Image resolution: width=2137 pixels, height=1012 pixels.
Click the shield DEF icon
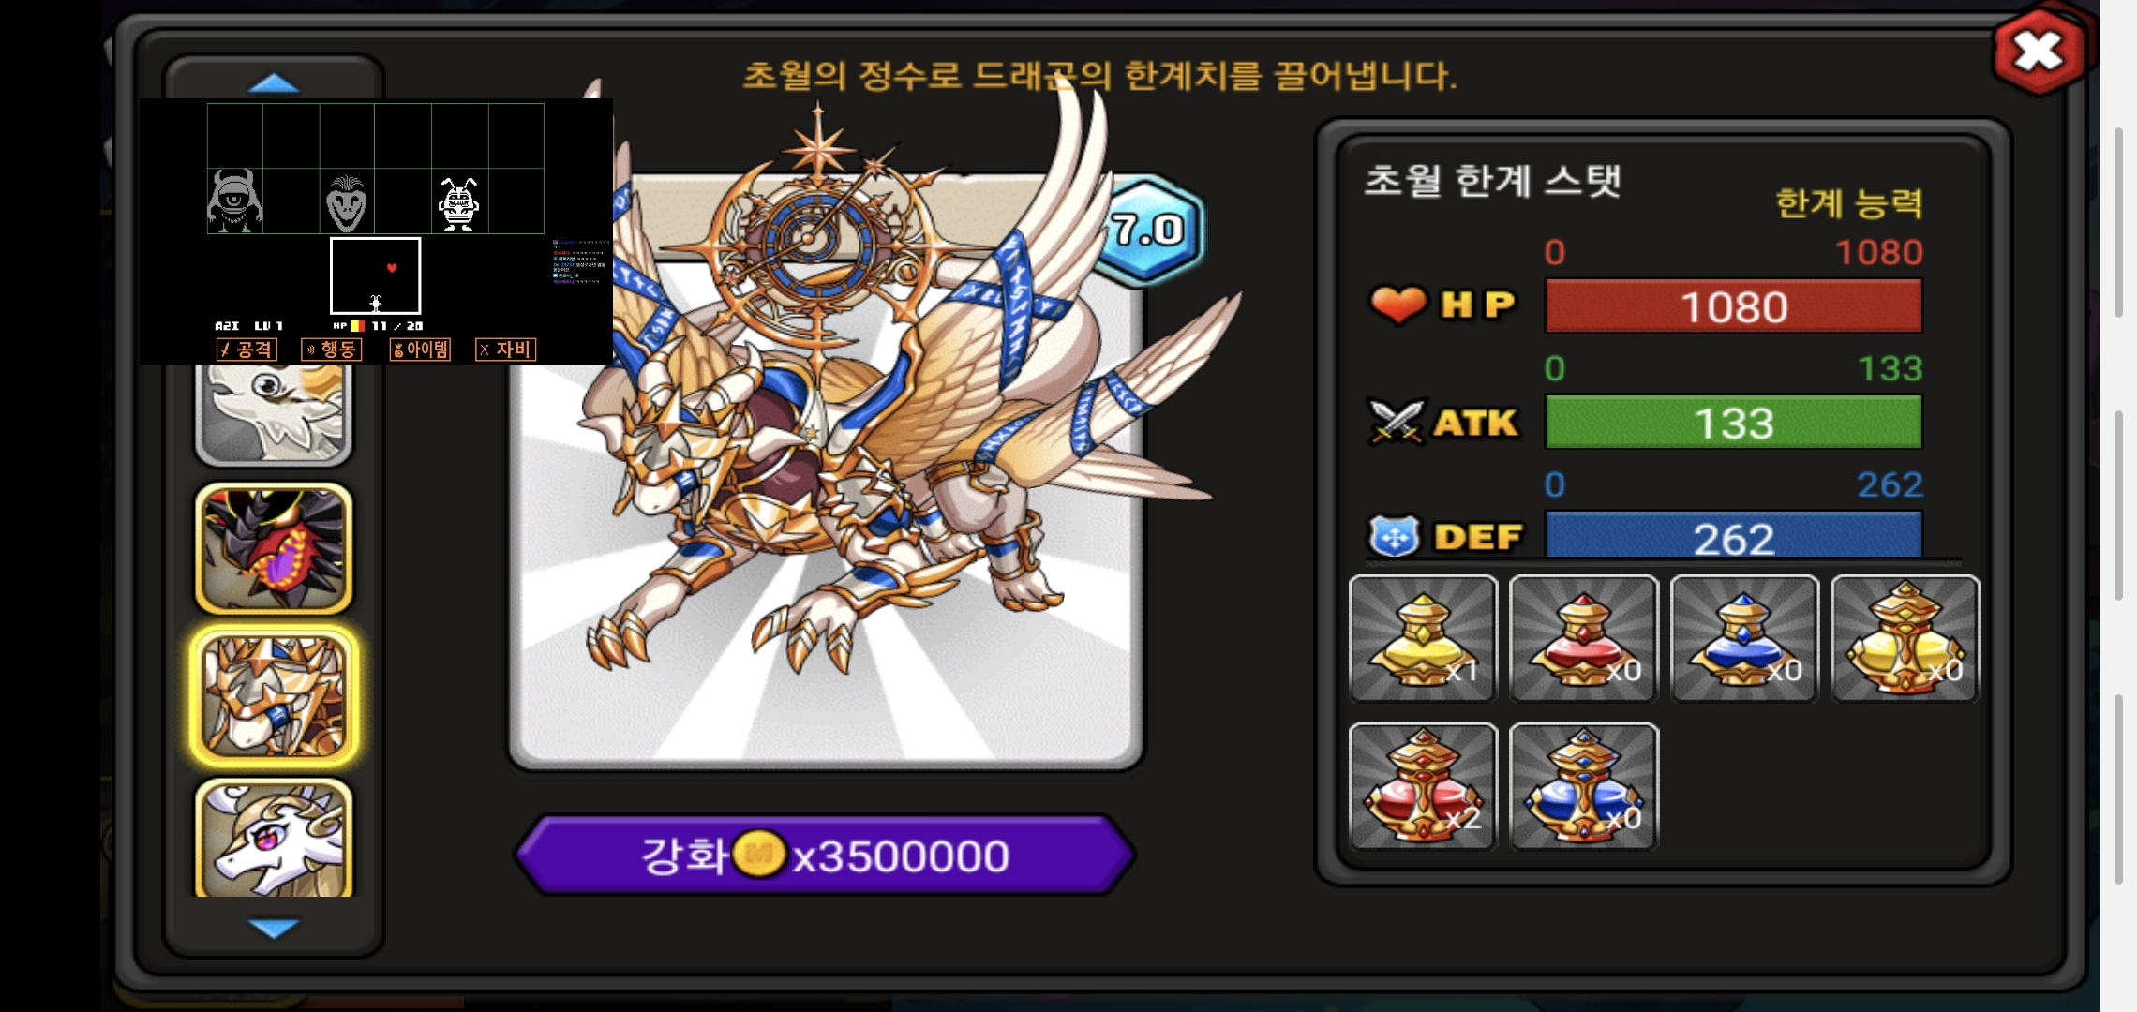[1395, 537]
